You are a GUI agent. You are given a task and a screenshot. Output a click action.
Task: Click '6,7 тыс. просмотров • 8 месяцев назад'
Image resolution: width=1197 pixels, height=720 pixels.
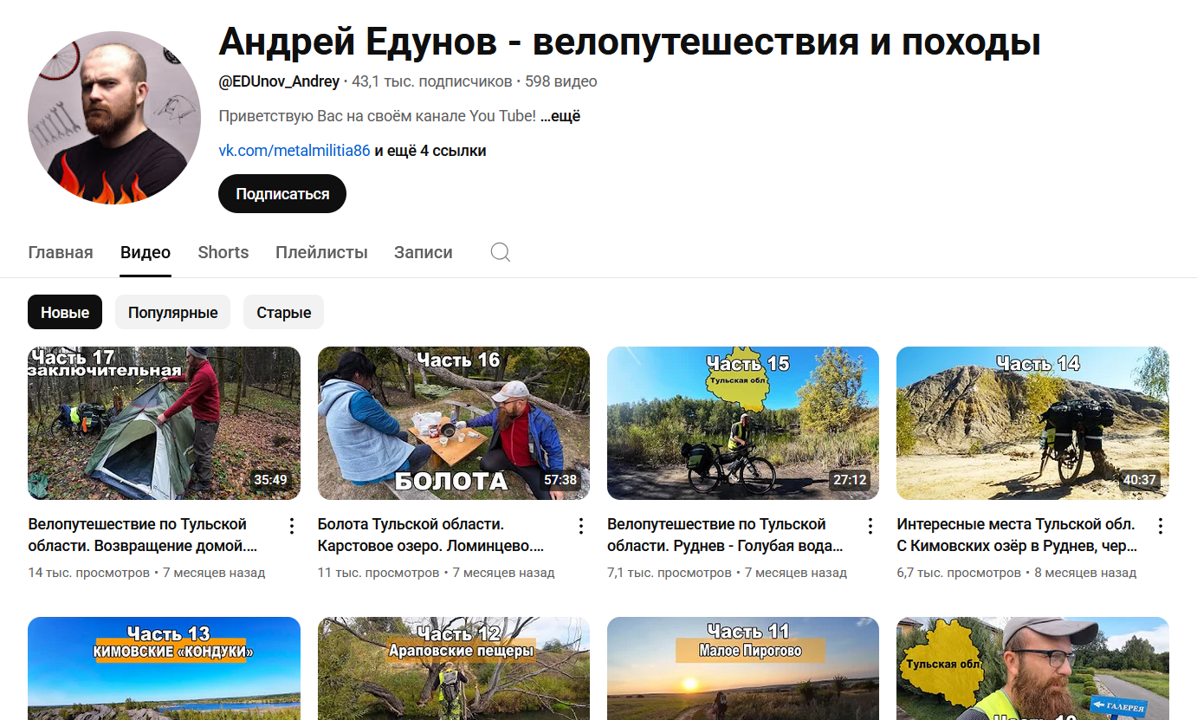pyautogui.click(x=1017, y=573)
